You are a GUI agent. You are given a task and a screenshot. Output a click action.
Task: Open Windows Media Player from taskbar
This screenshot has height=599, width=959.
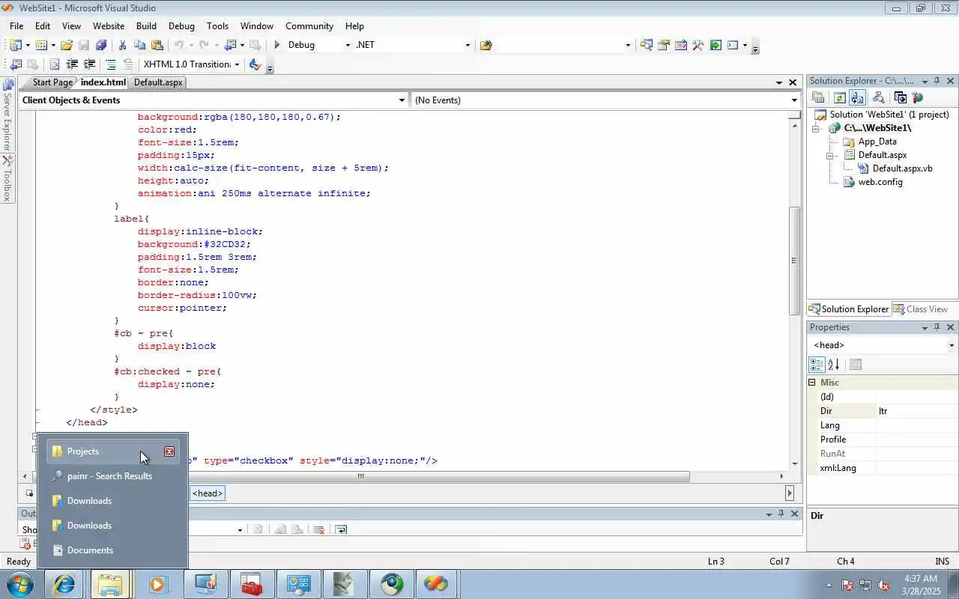157,584
